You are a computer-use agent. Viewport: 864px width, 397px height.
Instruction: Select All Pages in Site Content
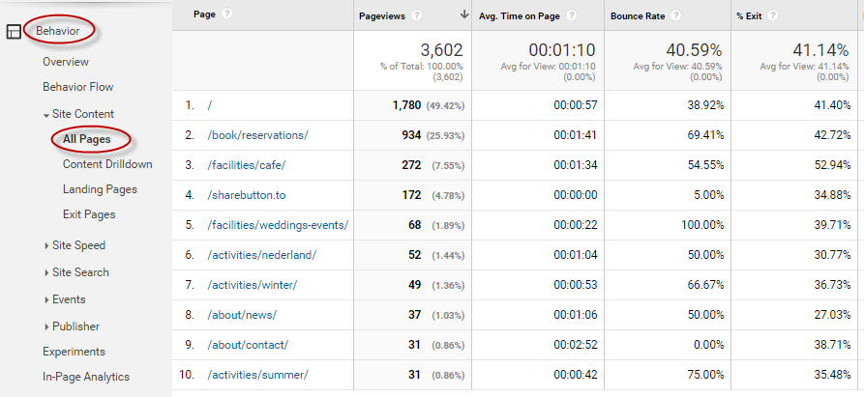click(86, 139)
